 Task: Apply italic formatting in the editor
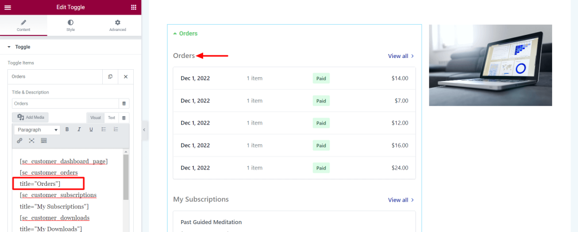79,130
